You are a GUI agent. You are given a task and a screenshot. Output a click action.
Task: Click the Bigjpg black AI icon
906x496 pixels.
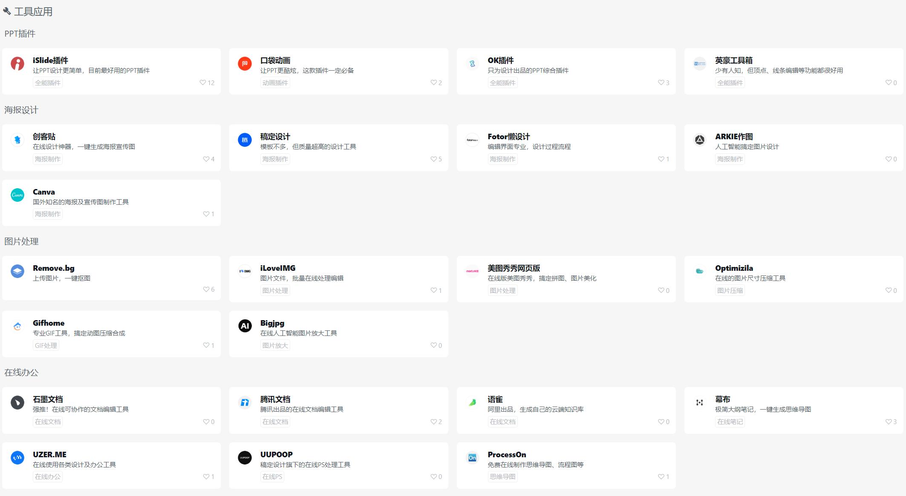[245, 326]
